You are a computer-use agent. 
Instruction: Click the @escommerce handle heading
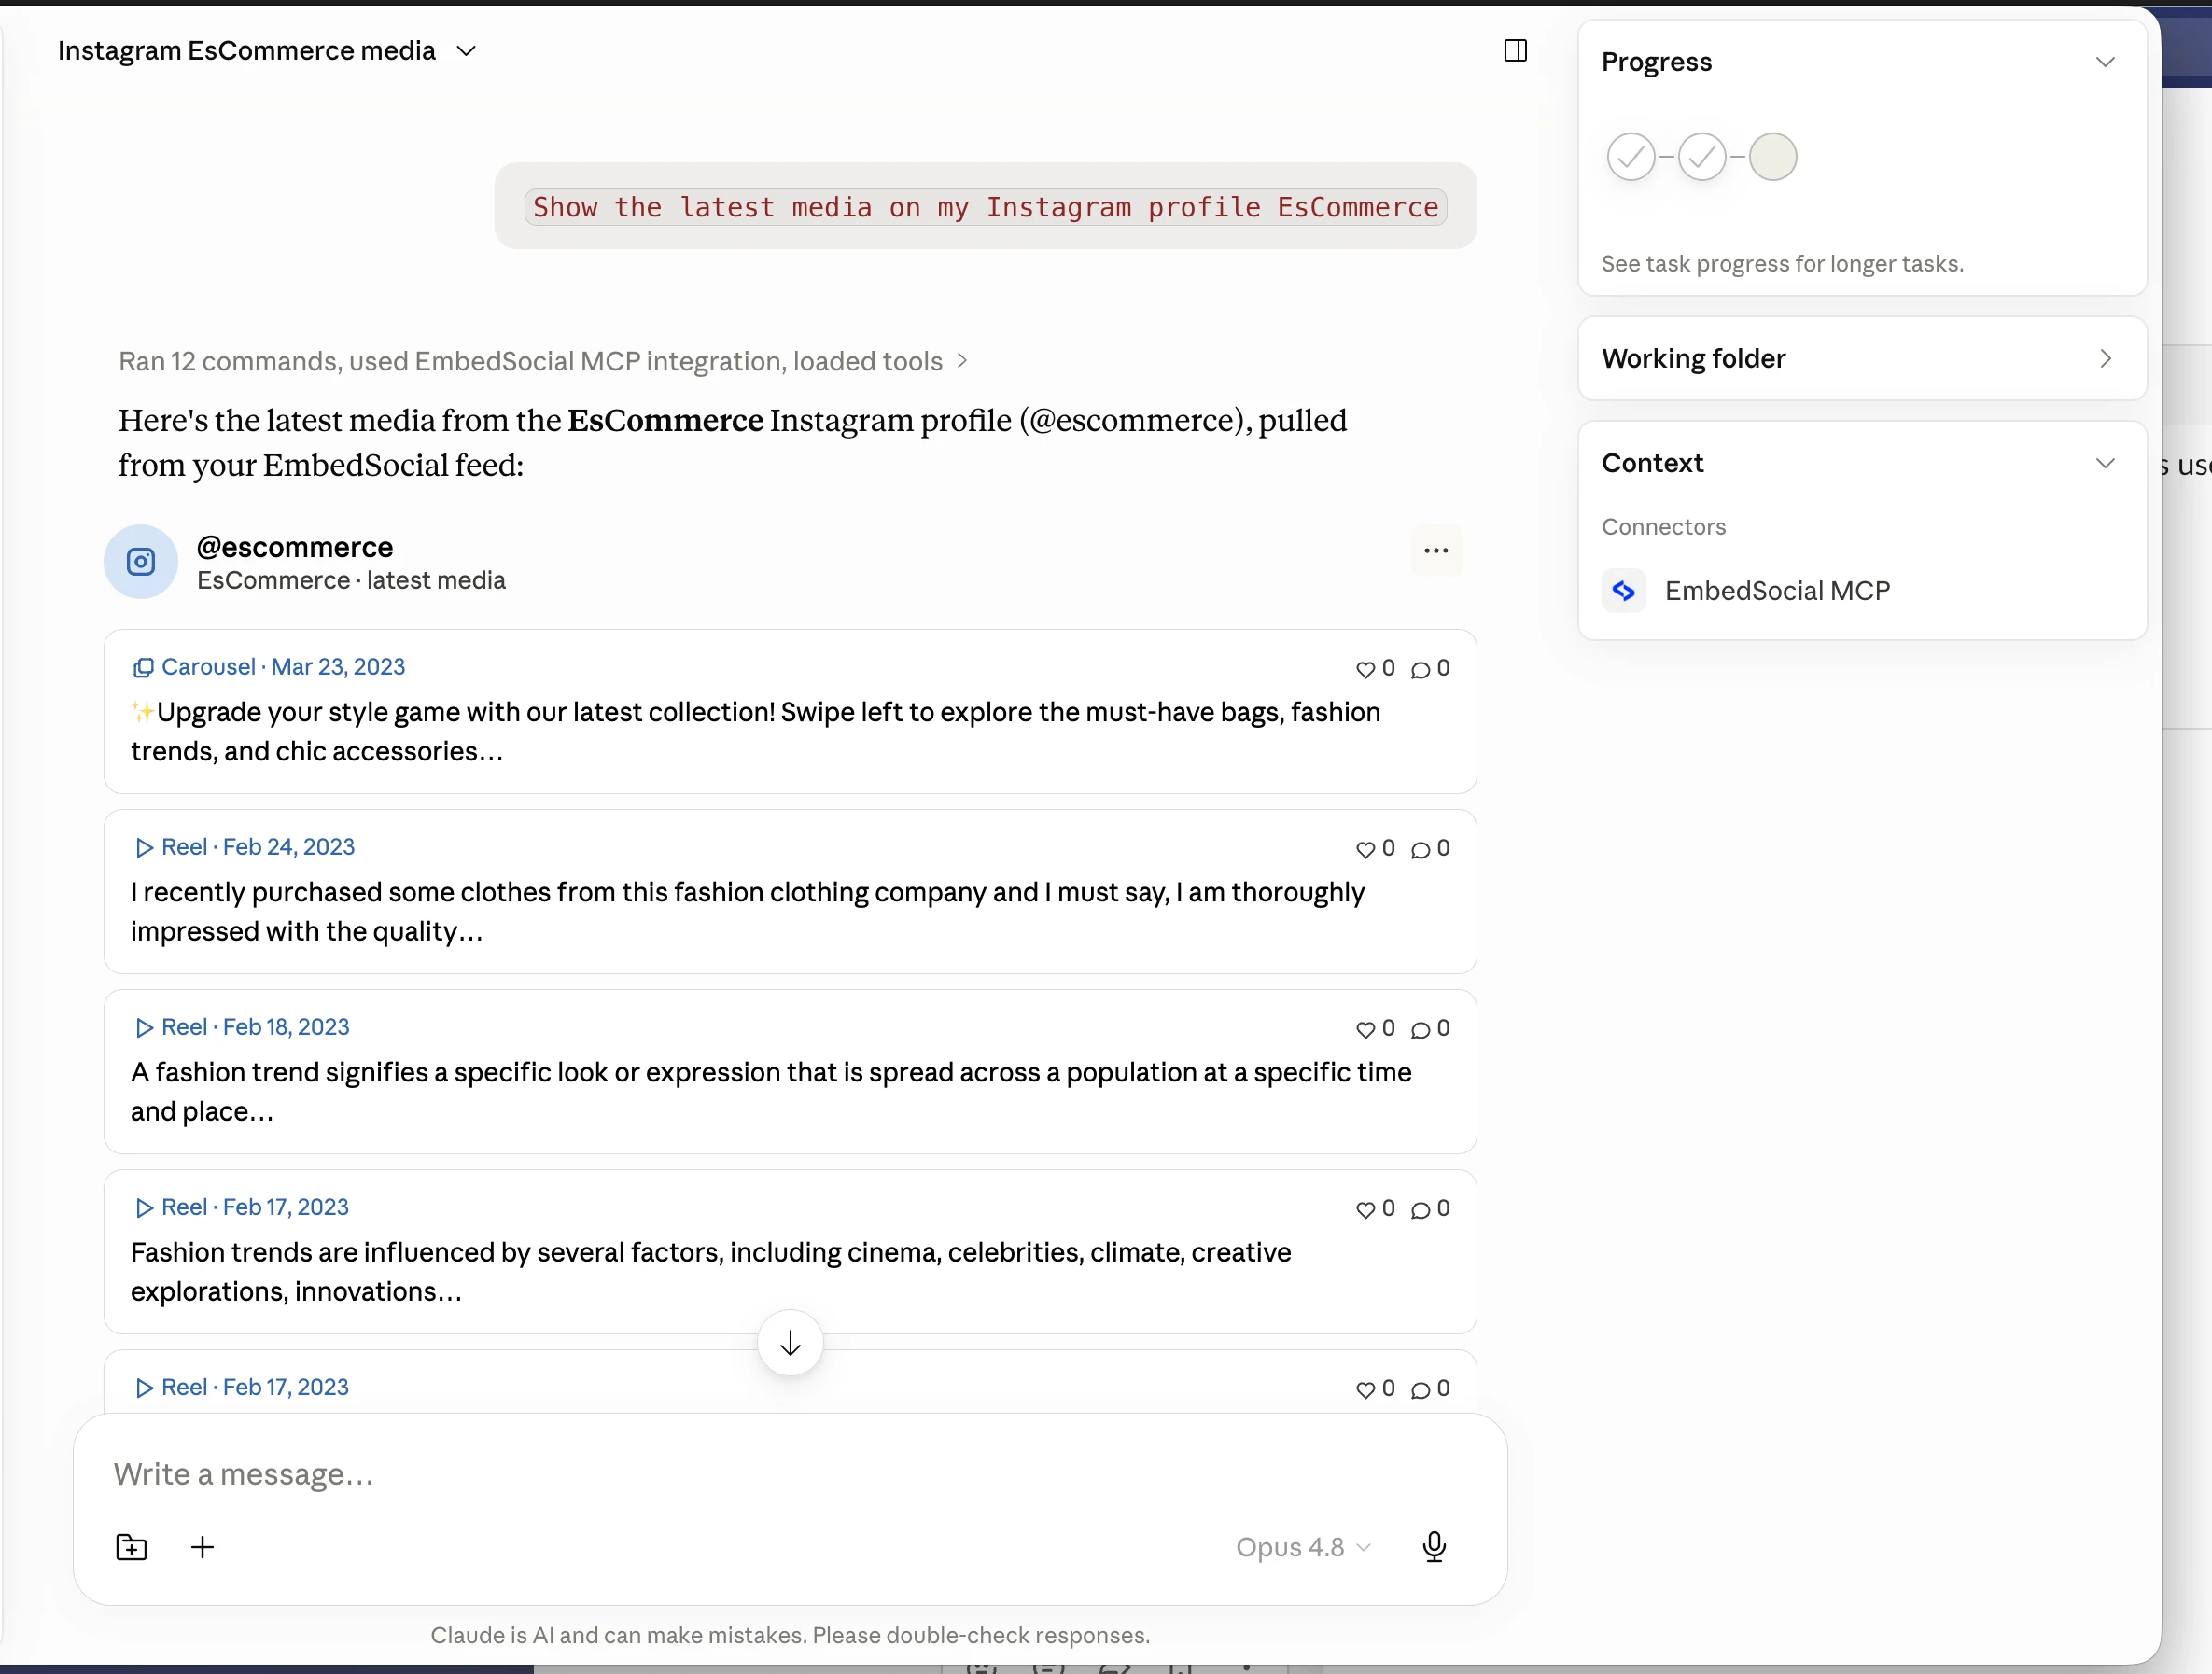point(295,547)
